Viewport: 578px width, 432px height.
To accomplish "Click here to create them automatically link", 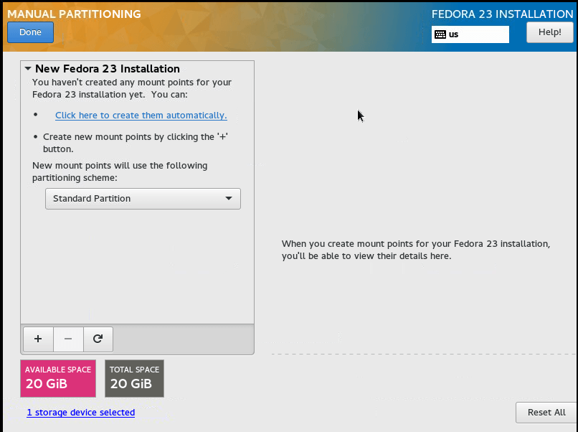I will [141, 116].
